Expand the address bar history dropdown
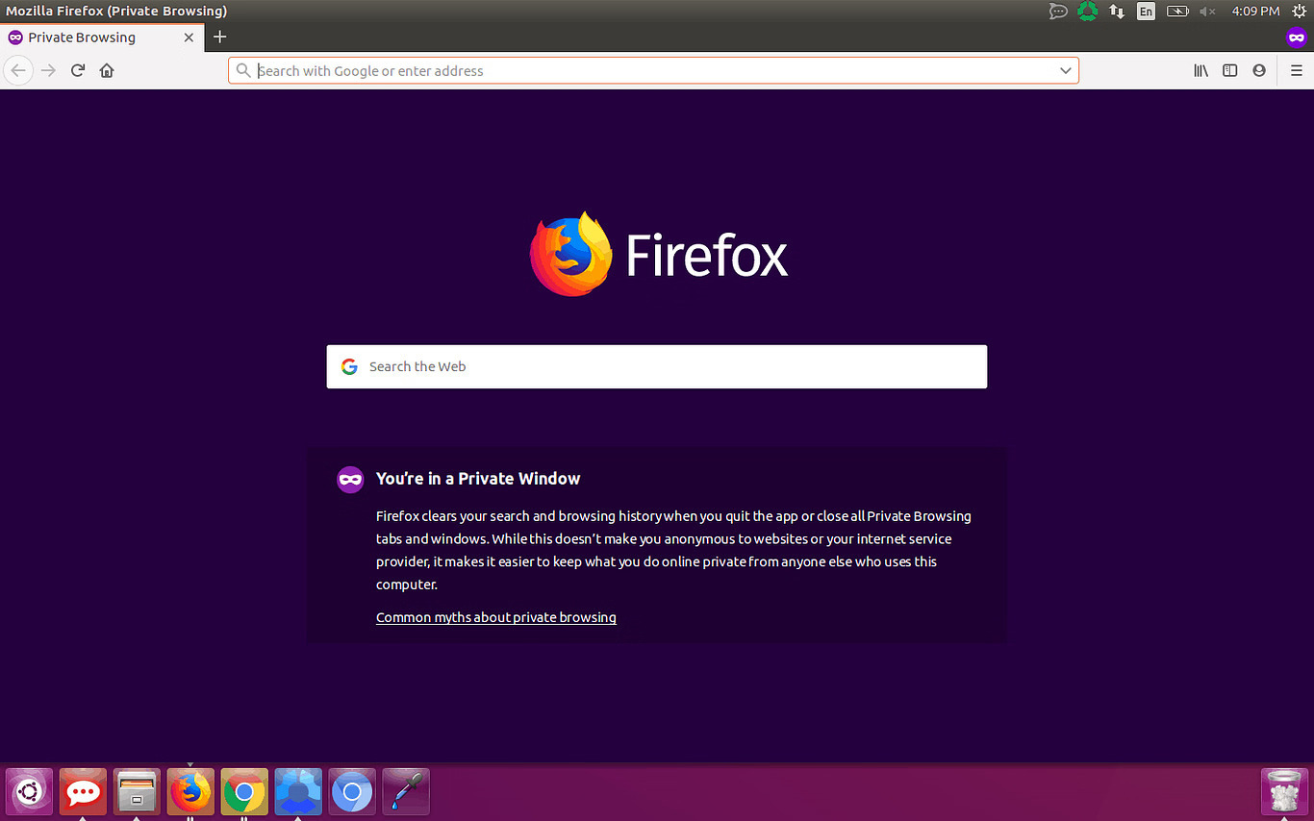Image resolution: width=1314 pixels, height=821 pixels. point(1065,70)
